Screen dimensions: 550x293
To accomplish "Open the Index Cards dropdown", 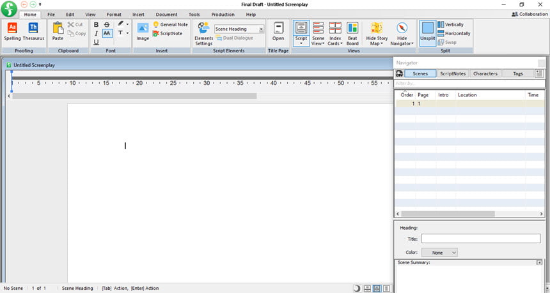I will coord(335,33).
